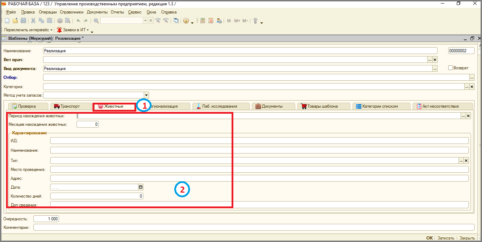Click the Help info icon

point(186,21)
